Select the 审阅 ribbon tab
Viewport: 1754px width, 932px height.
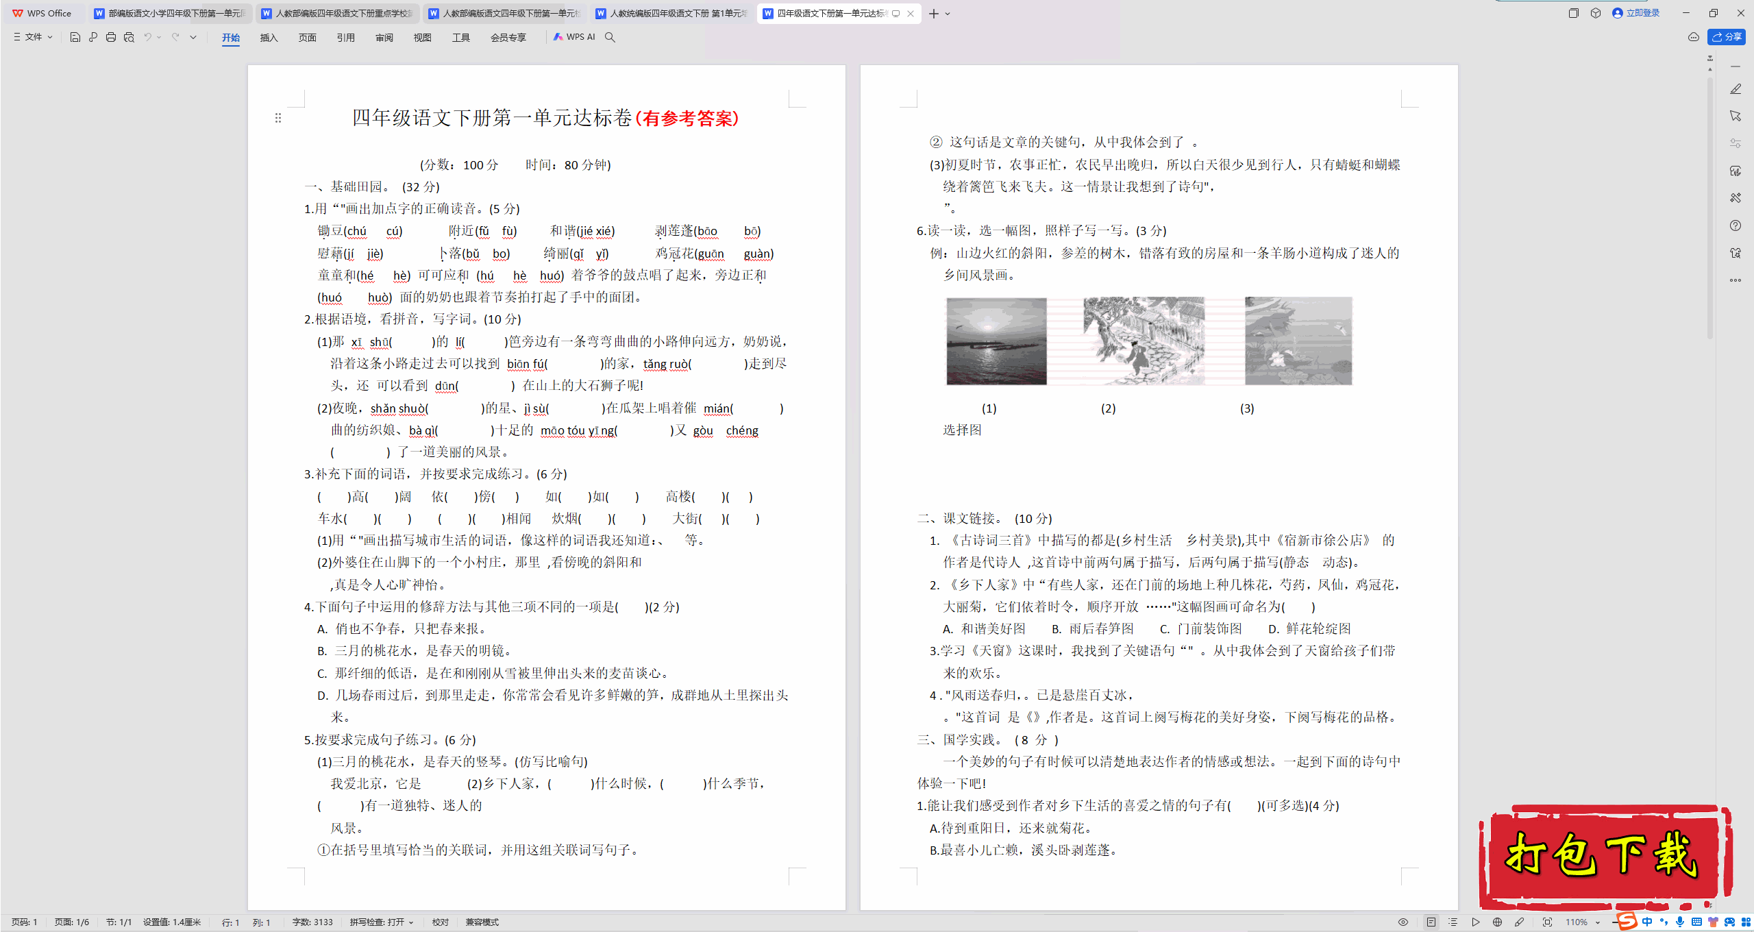click(384, 38)
